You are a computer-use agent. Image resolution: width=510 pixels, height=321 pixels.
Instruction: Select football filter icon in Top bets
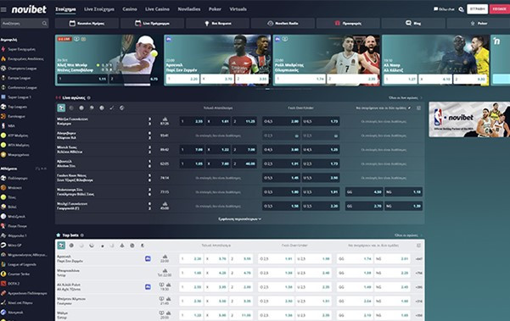click(61, 246)
